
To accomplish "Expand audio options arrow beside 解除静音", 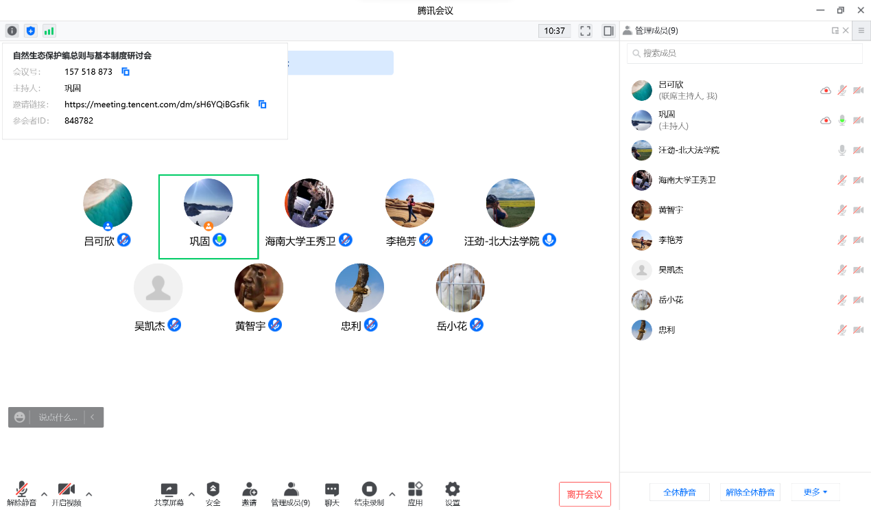I will (44, 494).
